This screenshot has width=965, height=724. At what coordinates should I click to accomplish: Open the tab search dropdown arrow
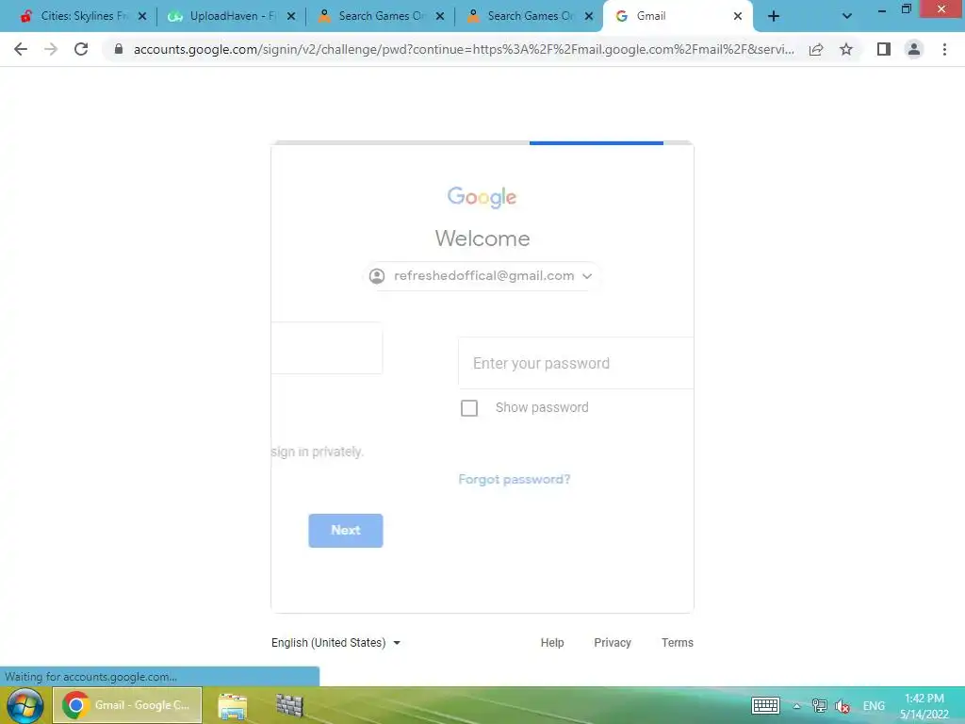(x=847, y=17)
